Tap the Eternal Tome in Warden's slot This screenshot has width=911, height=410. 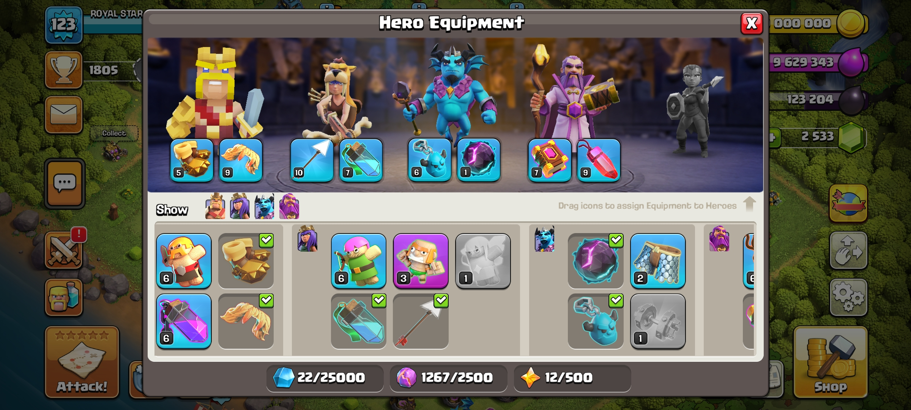pyautogui.click(x=550, y=160)
